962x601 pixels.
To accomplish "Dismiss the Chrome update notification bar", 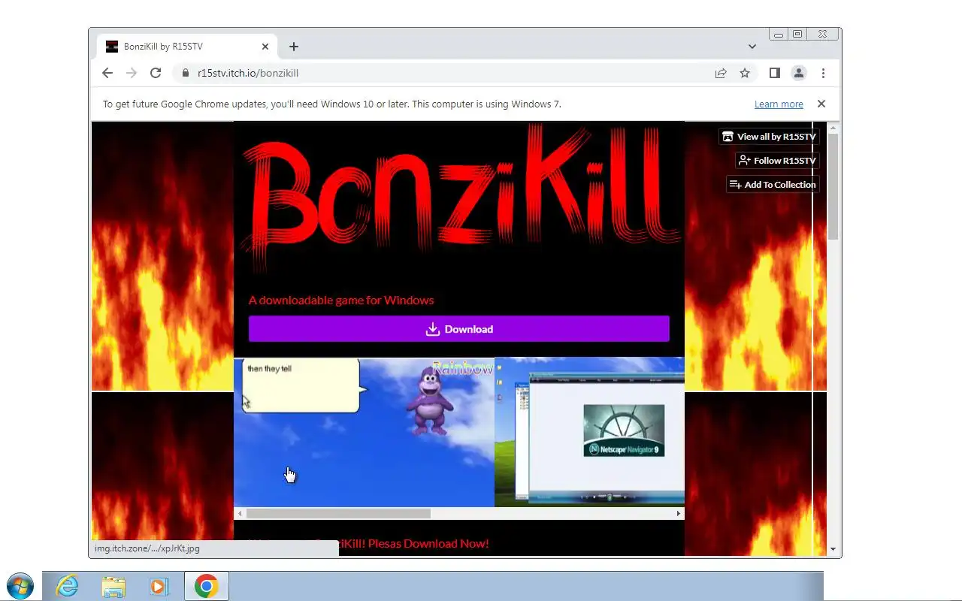I will pyautogui.click(x=821, y=104).
